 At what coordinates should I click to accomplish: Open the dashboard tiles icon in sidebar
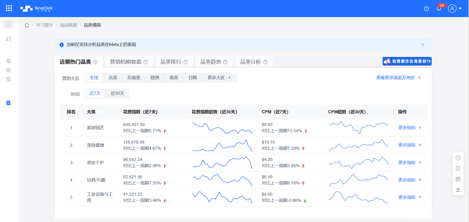[x=8, y=39]
